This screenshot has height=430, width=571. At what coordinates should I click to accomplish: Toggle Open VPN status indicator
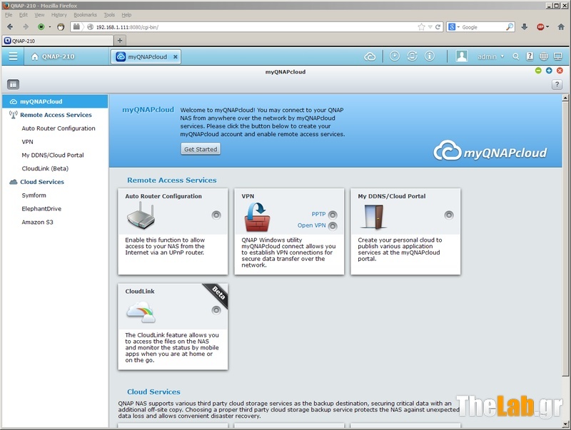pyautogui.click(x=333, y=226)
